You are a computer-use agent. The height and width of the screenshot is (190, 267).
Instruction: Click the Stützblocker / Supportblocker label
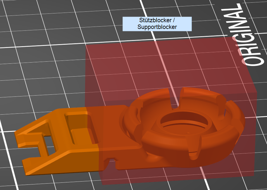coord(157,24)
